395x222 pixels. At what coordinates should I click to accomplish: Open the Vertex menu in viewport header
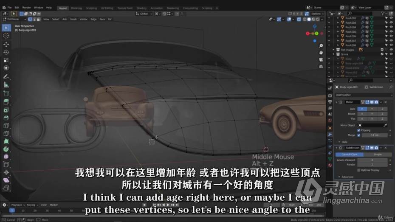coord(83,20)
